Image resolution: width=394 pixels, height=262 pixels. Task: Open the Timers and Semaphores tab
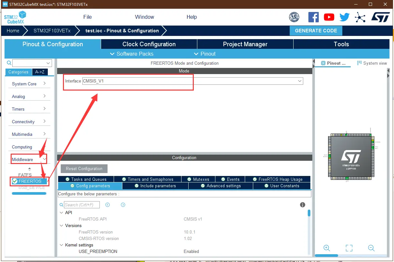click(148, 179)
